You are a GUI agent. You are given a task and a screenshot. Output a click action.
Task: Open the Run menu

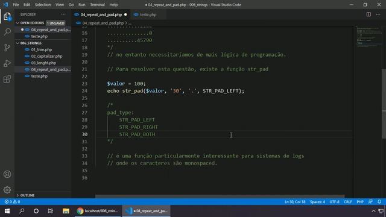82,5
